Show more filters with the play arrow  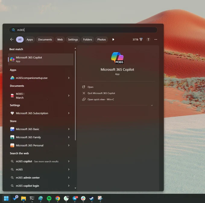click(113, 40)
